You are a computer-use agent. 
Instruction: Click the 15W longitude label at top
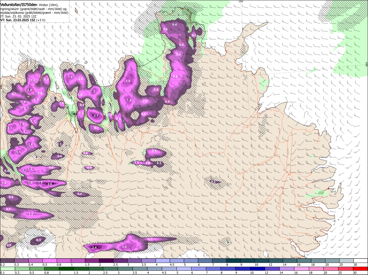[x=241, y=1]
